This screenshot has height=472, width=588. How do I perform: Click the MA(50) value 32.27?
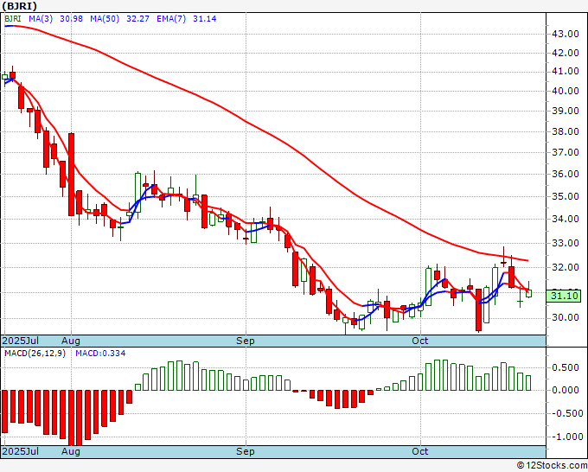137,19
